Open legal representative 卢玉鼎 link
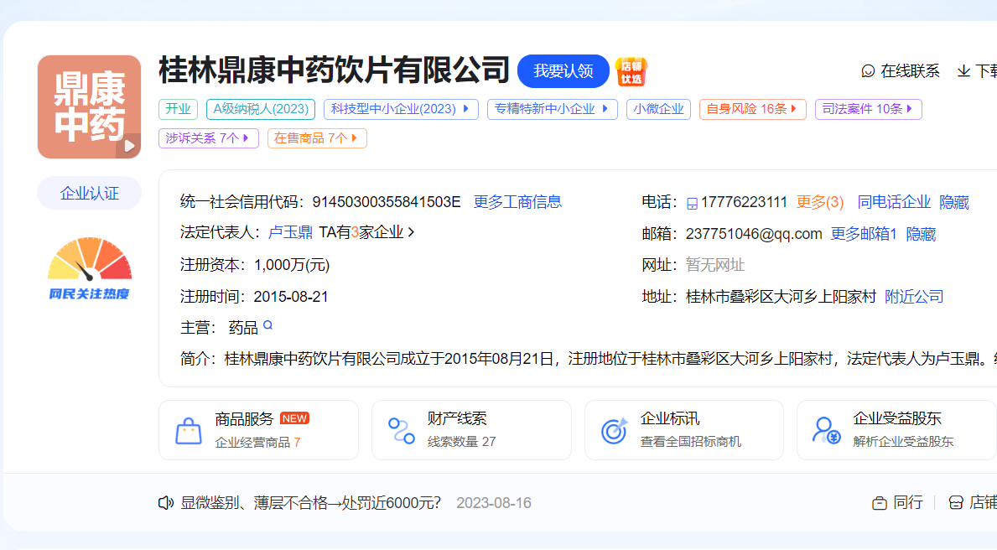Viewport: 997px width, 550px height. [290, 233]
